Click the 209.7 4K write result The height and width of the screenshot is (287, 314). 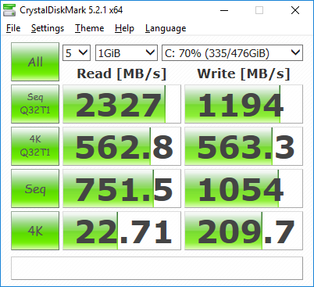coord(244,231)
